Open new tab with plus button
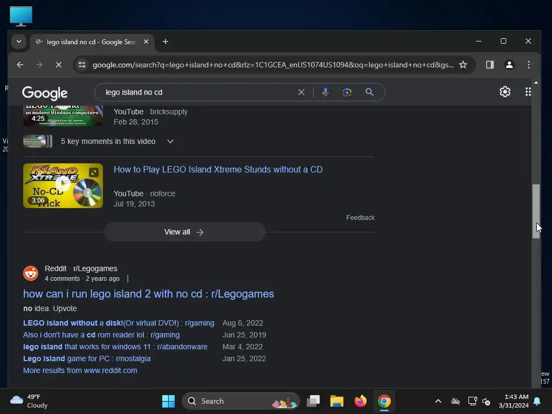Viewport: 552px width, 414px height. click(165, 42)
